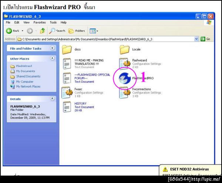Click the Search magnifier toolbar button
The height and width of the screenshot is (183, 222).
[57, 31]
